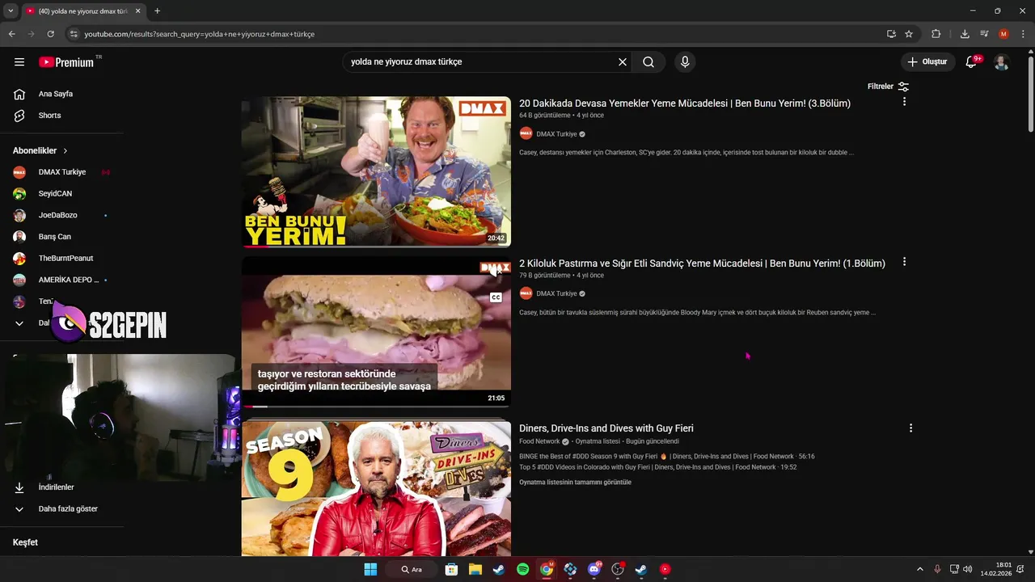Open the media controls icon in Chrome toolbar
The height and width of the screenshot is (582, 1035).
tap(984, 34)
